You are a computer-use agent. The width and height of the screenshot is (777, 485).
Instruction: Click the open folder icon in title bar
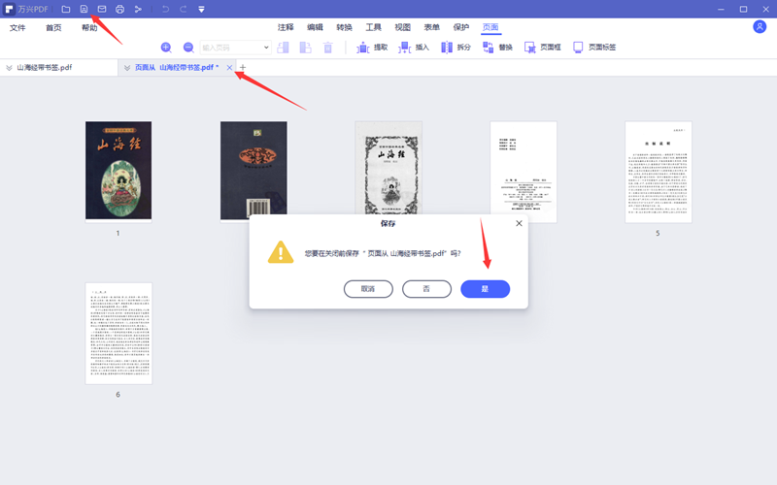click(x=66, y=10)
